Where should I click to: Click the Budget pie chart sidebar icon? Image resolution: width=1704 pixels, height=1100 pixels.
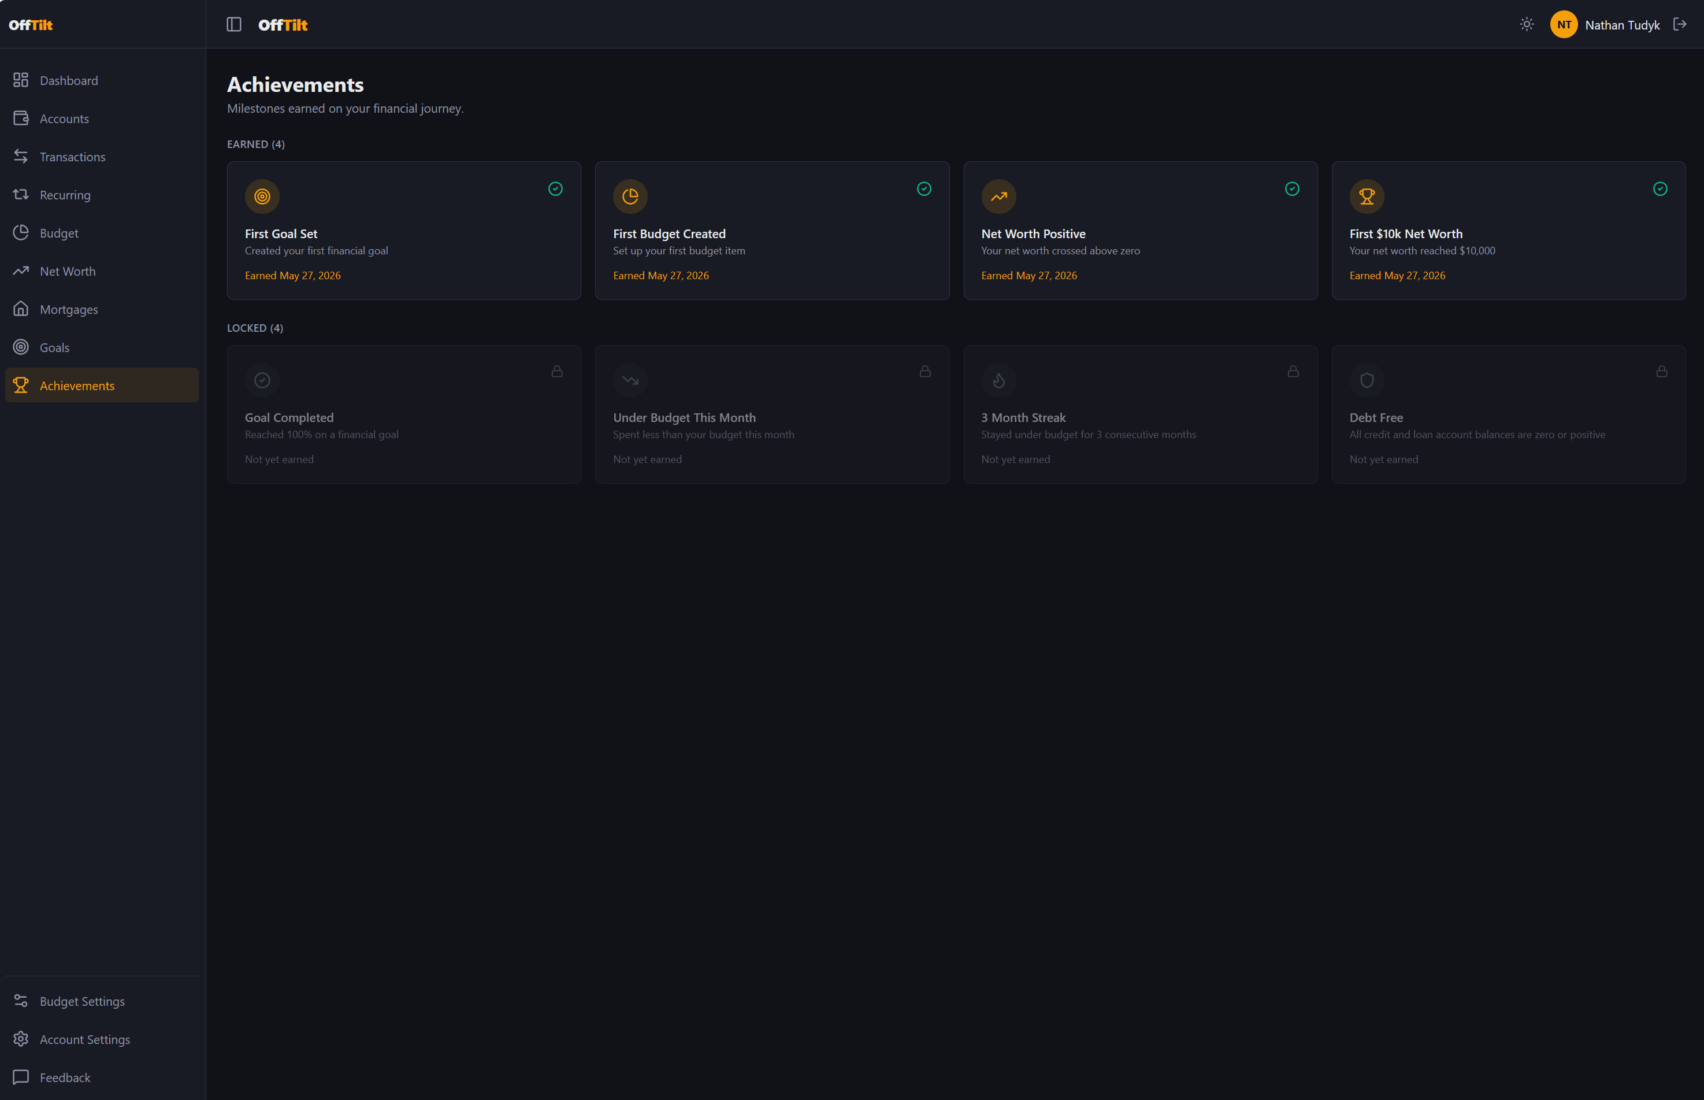[x=21, y=232]
